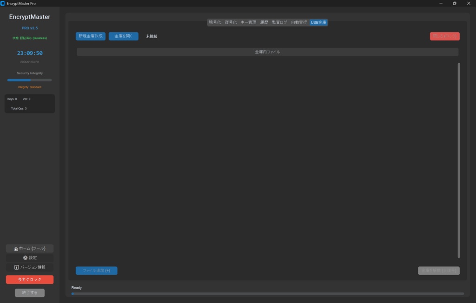Open the キー管理 tab

(x=248, y=22)
